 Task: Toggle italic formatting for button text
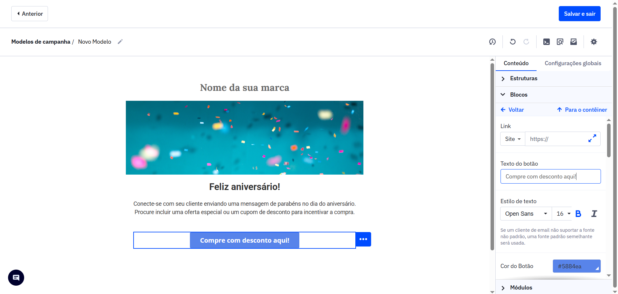tap(594, 213)
